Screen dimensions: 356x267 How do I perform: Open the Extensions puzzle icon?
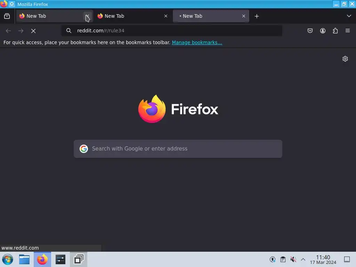[335, 31]
